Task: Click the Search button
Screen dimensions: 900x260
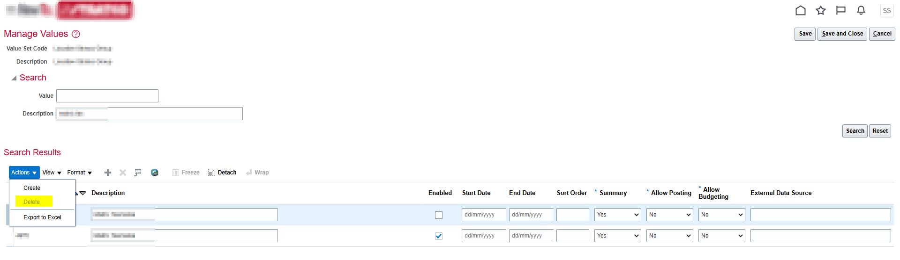Action: tap(855, 131)
